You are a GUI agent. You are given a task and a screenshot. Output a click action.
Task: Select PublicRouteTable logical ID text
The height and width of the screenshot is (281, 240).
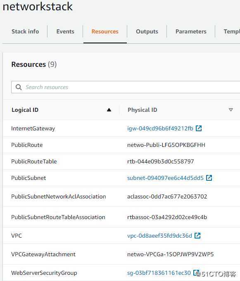pyautogui.click(x=34, y=161)
